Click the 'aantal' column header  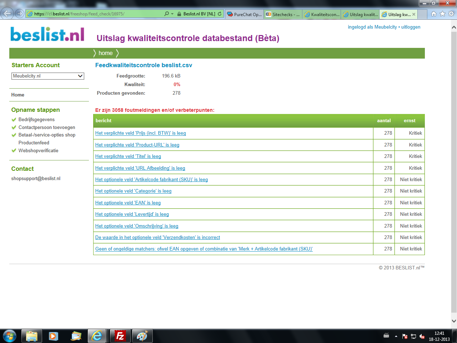tap(384, 121)
